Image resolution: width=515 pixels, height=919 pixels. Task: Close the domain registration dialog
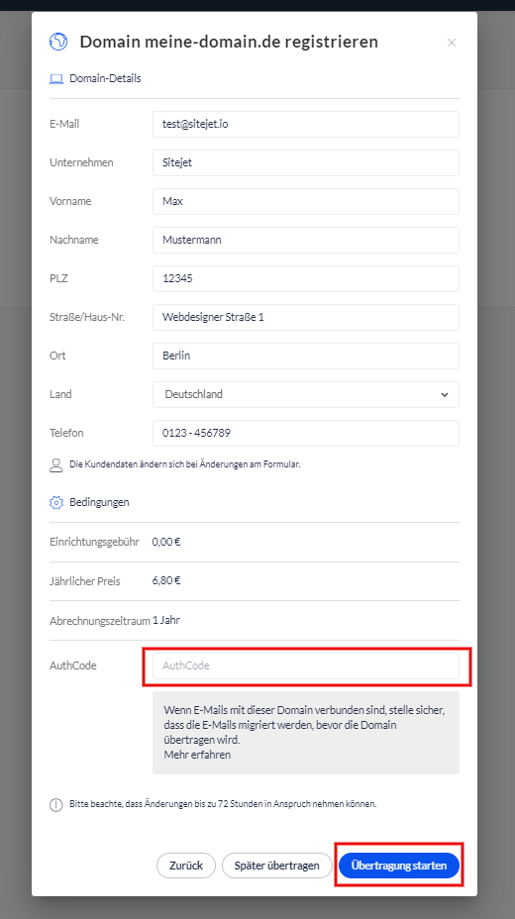point(452,43)
